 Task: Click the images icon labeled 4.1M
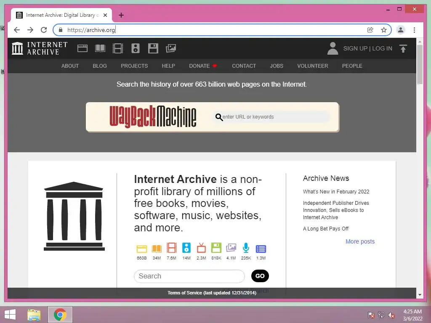[231, 248]
